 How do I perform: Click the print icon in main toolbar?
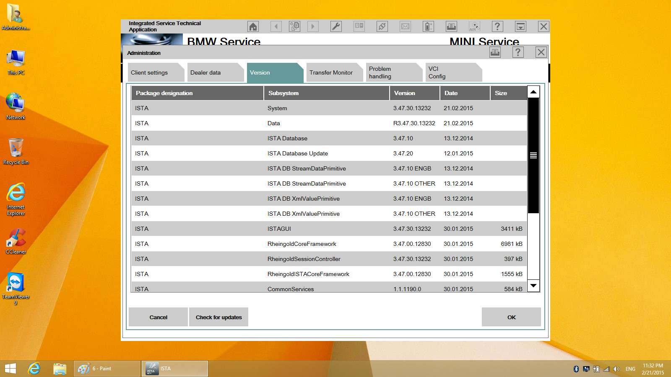click(451, 26)
